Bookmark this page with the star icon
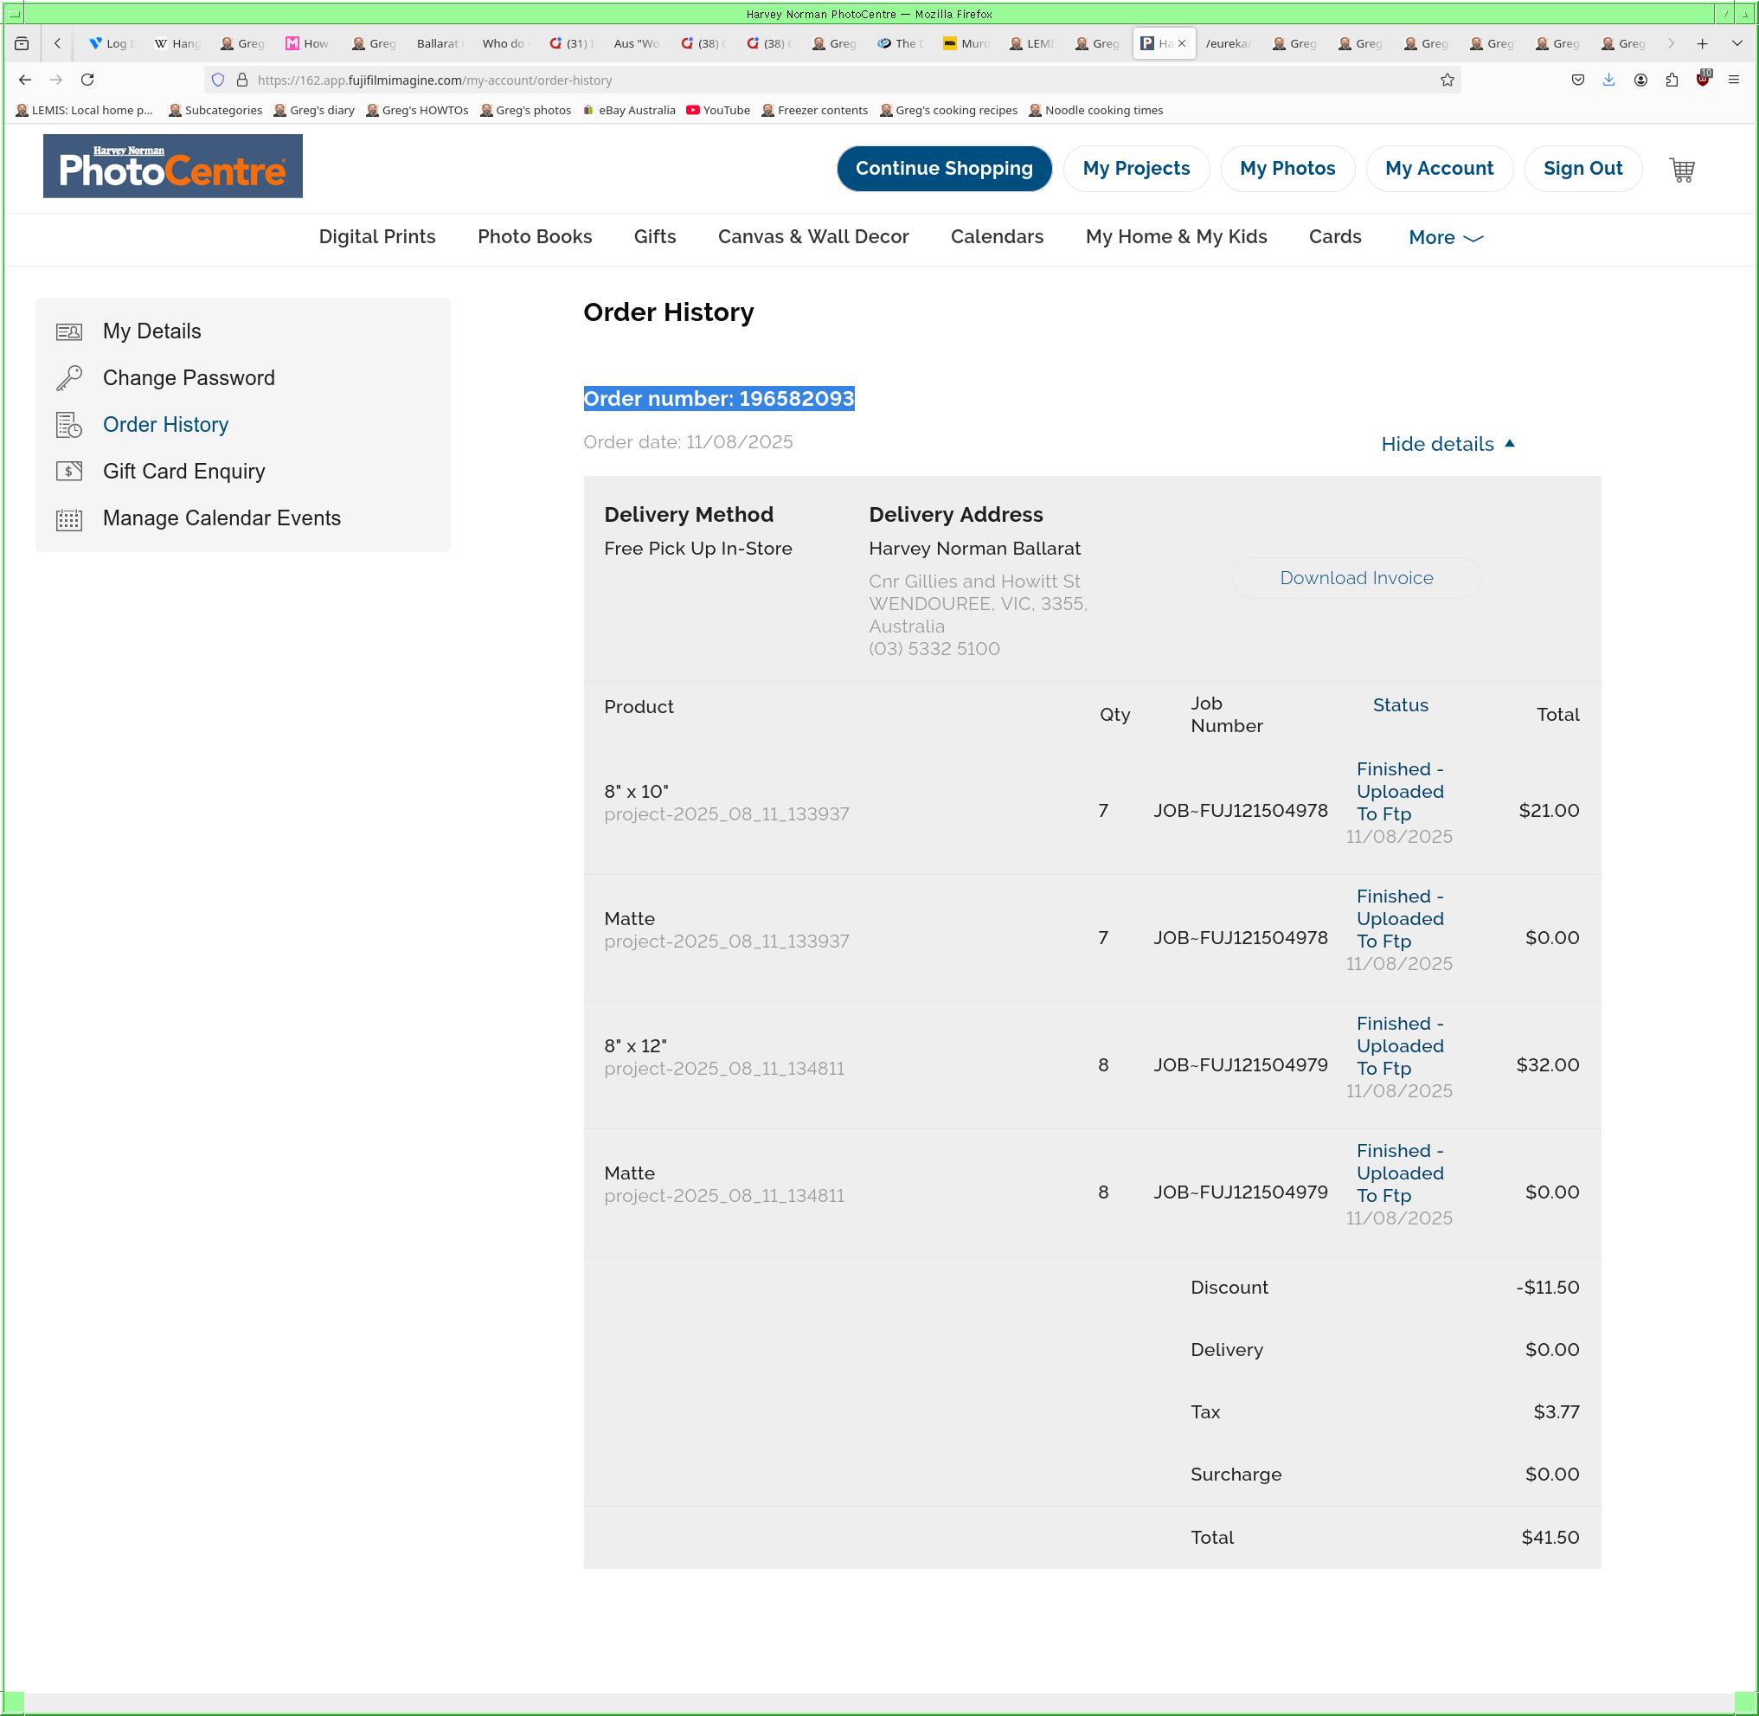The height and width of the screenshot is (1716, 1759). [x=1448, y=80]
